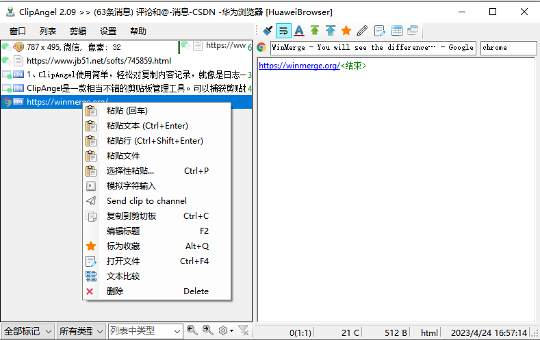The width and height of the screenshot is (540, 340).
Task: Click the 512 B size status entry
Action: pyautogui.click(x=396, y=332)
